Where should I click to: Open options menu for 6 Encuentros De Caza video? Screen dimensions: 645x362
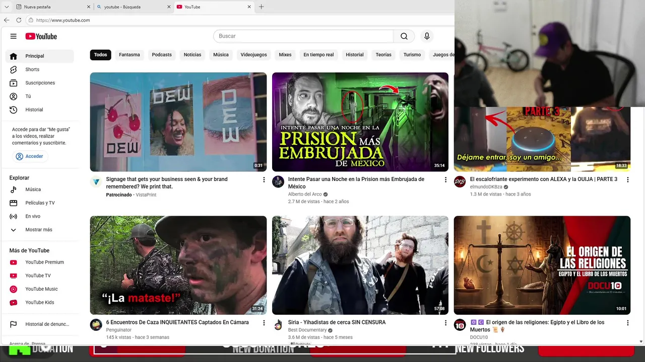[264, 323]
